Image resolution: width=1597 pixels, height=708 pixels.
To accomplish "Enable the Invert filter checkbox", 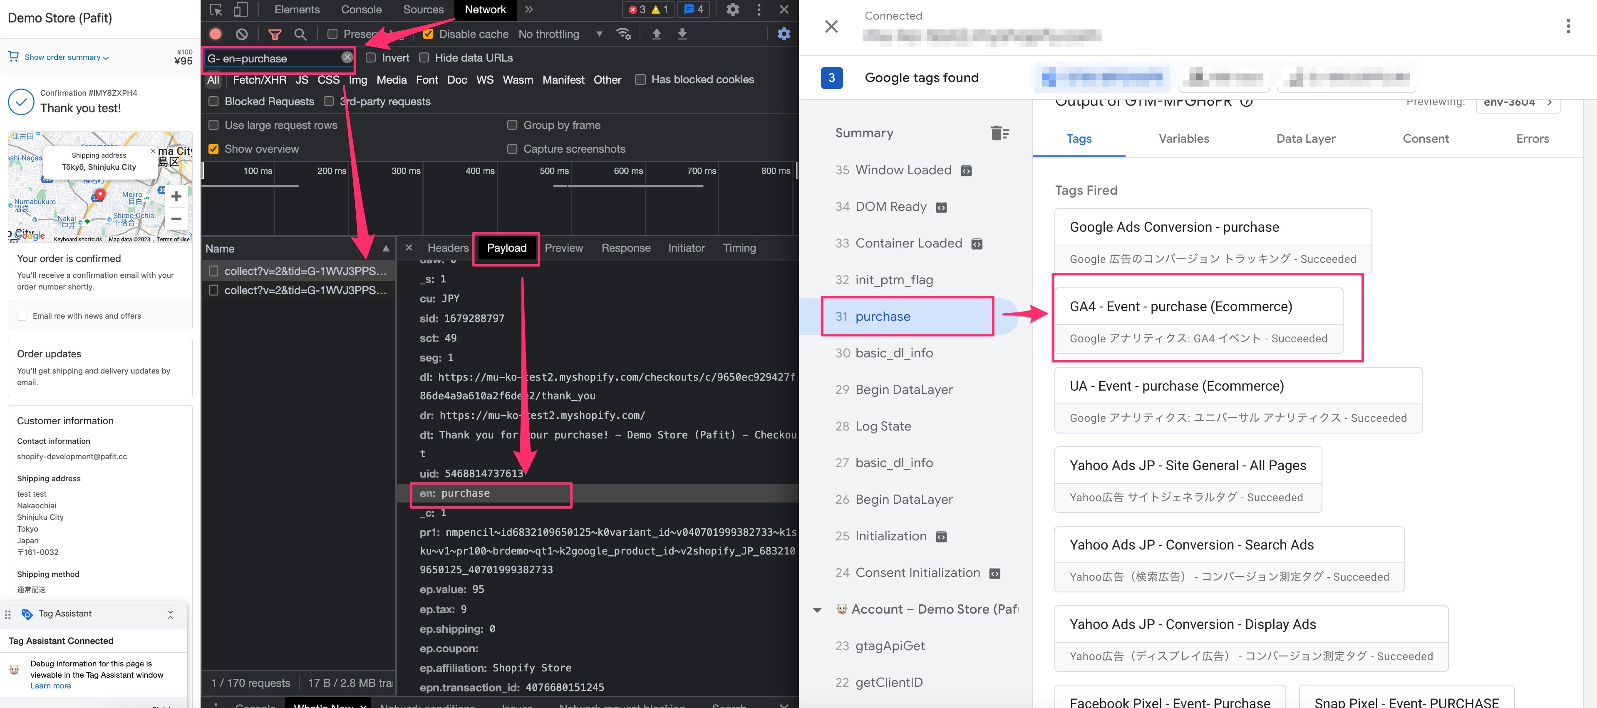I will [x=371, y=58].
